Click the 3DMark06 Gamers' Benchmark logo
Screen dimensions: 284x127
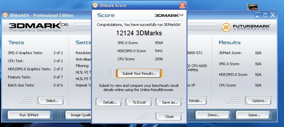(x=38, y=27)
